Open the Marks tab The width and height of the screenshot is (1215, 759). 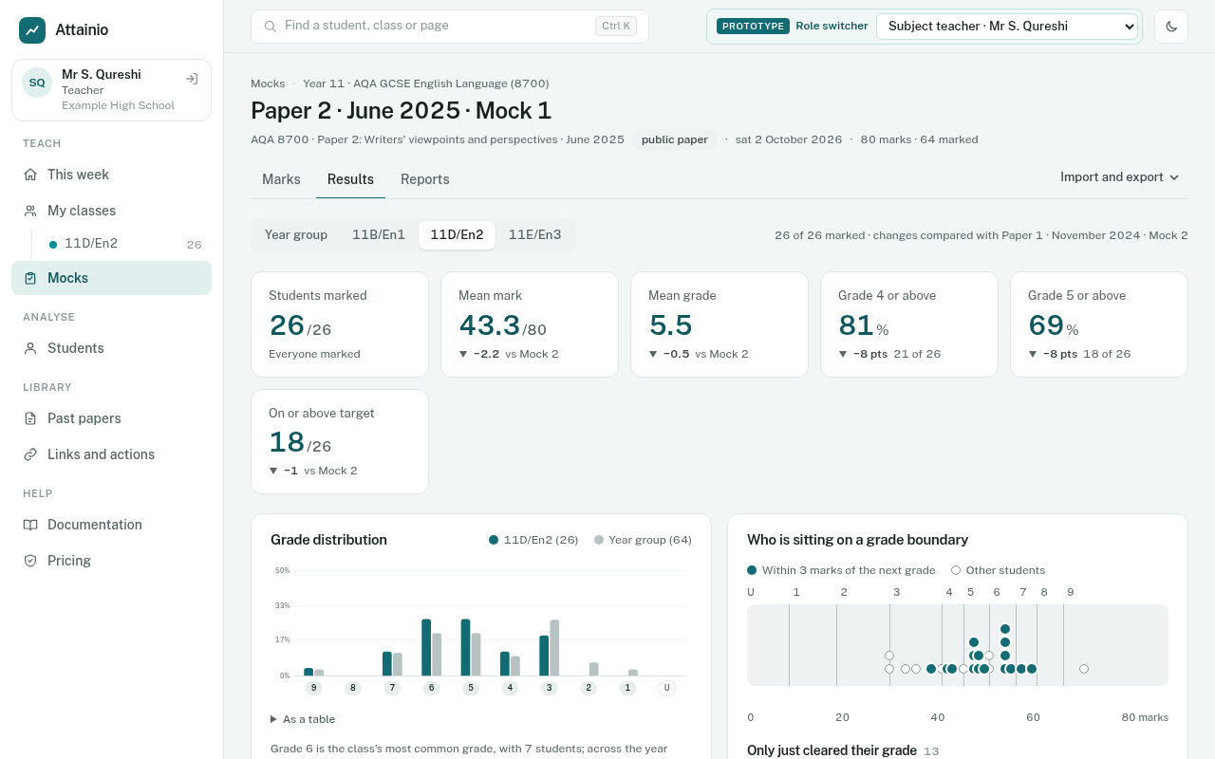[x=281, y=179]
